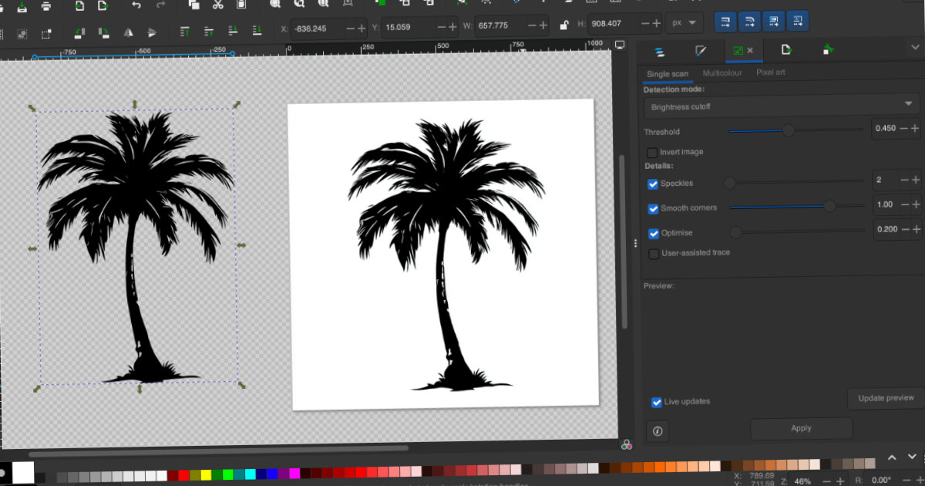
Task: Toggle scale stroke width button
Action: point(725,22)
